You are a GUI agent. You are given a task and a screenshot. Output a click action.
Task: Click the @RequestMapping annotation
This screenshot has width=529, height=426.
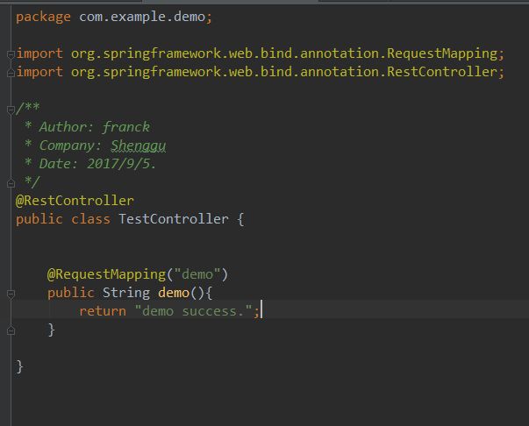pyautogui.click(x=107, y=274)
